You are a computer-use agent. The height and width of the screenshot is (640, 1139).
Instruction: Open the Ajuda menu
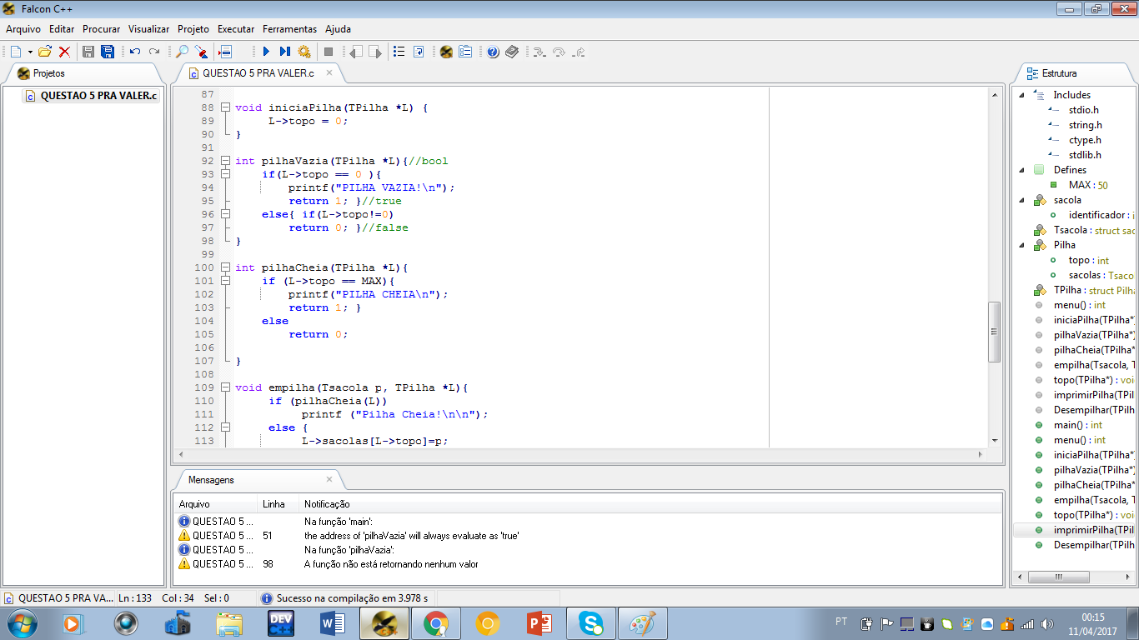(x=338, y=28)
